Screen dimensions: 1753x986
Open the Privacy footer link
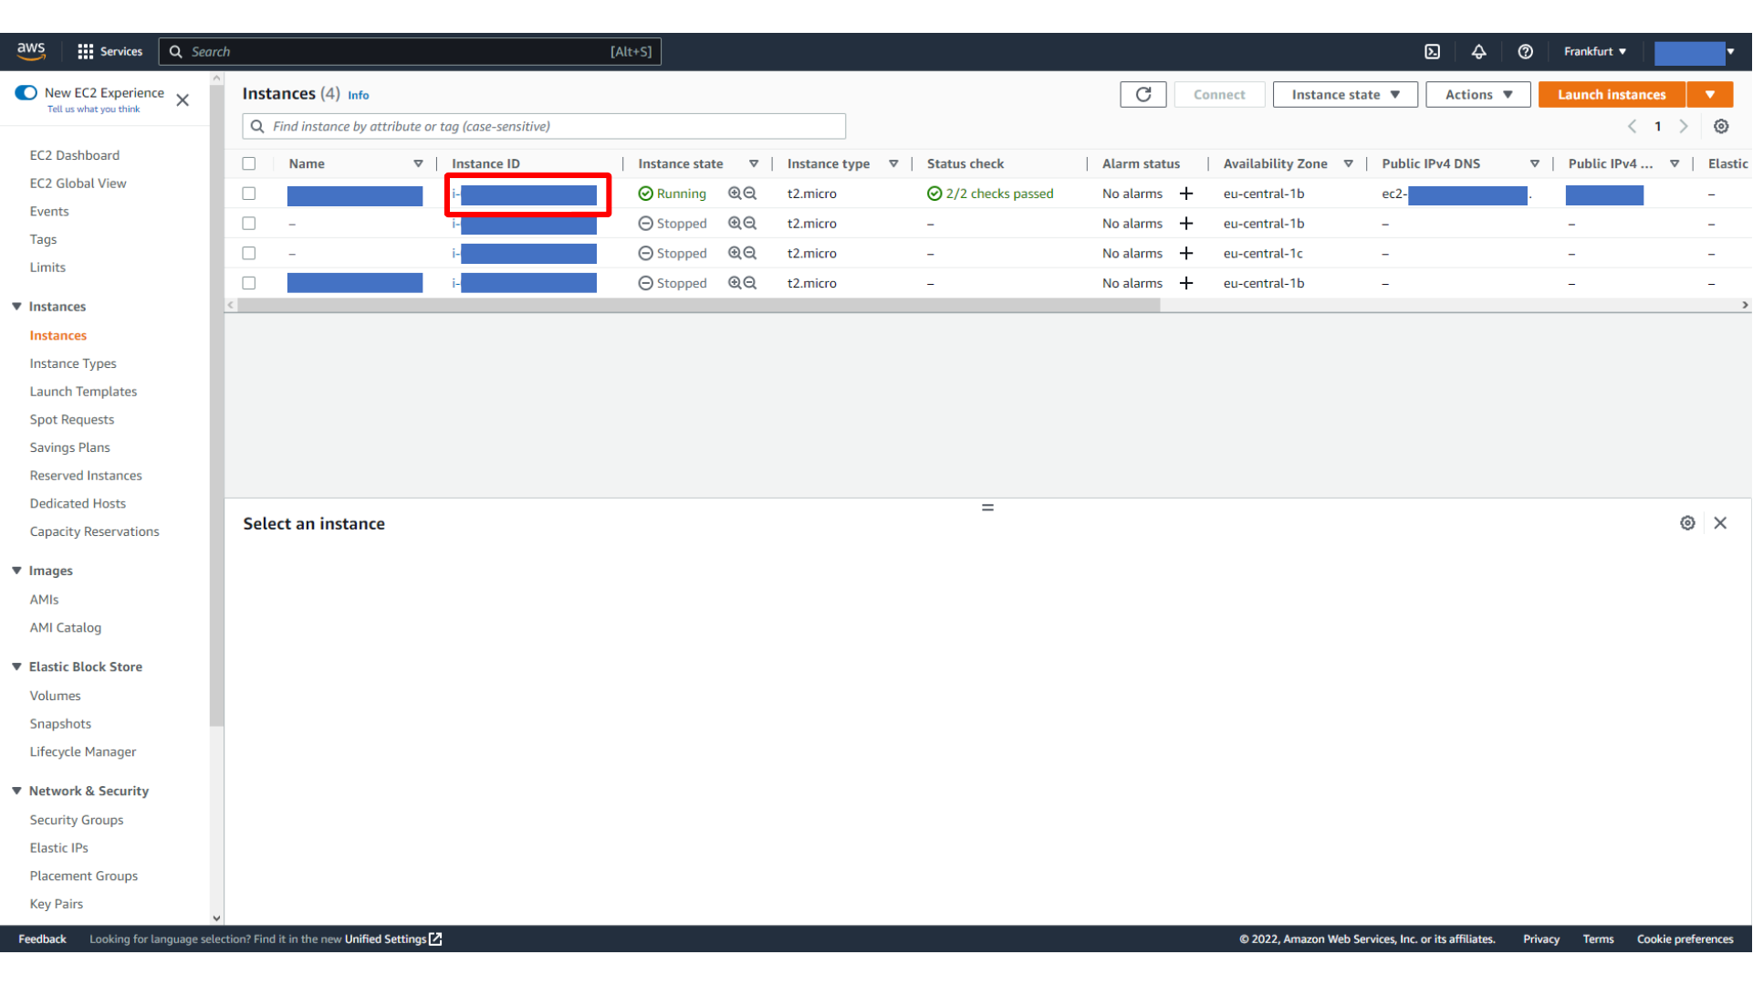[x=1541, y=939]
